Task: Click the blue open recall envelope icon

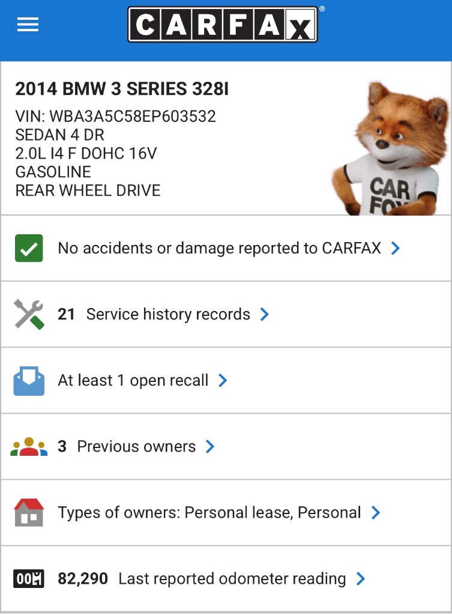Action: click(29, 381)
